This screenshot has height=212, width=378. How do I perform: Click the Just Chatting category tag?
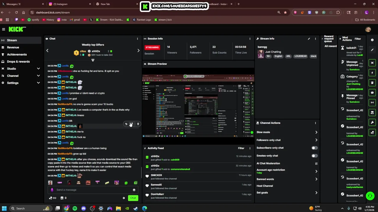coord(273,52)
